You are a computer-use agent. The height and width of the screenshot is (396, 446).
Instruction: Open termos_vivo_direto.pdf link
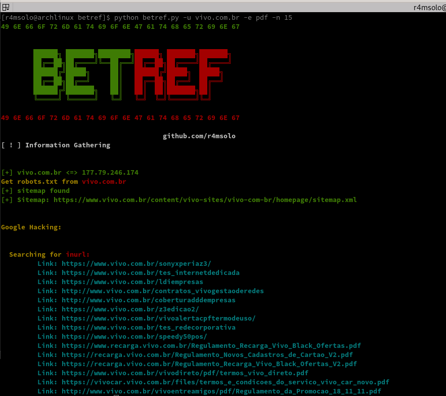coord(185,373)
